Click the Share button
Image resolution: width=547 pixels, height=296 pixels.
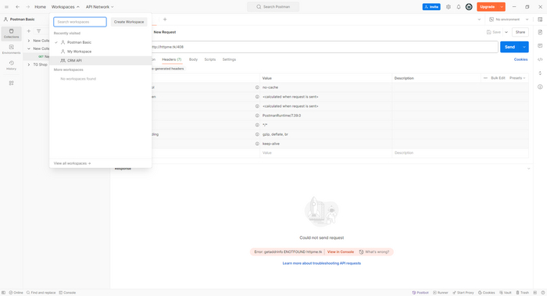tap(520, 32)
